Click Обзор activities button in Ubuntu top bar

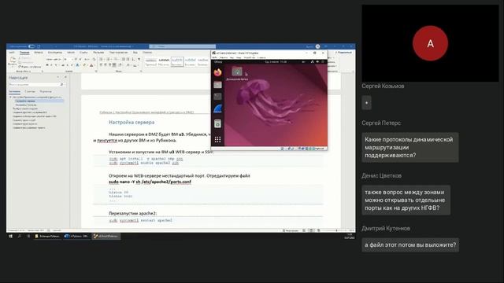[218, 61]
